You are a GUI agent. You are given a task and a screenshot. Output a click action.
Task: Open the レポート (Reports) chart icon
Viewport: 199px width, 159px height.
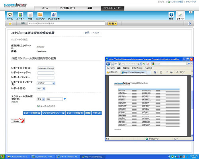click(x=180, y=16)
